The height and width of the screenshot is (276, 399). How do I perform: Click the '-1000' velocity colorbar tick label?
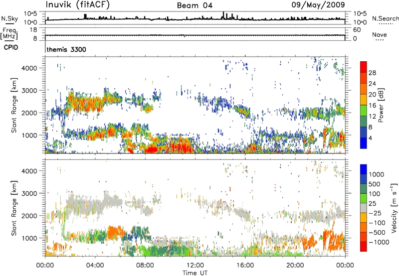379,242
